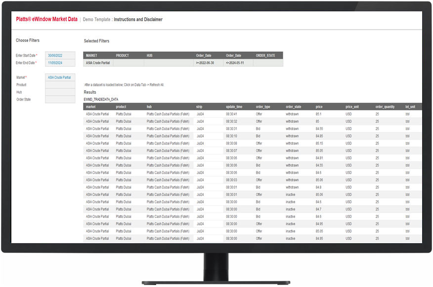Click the Platts Dubai cell in the 08:30:07 row
Image resolution: width=433 pixels, height=287 pixels.
click(124, 151)
